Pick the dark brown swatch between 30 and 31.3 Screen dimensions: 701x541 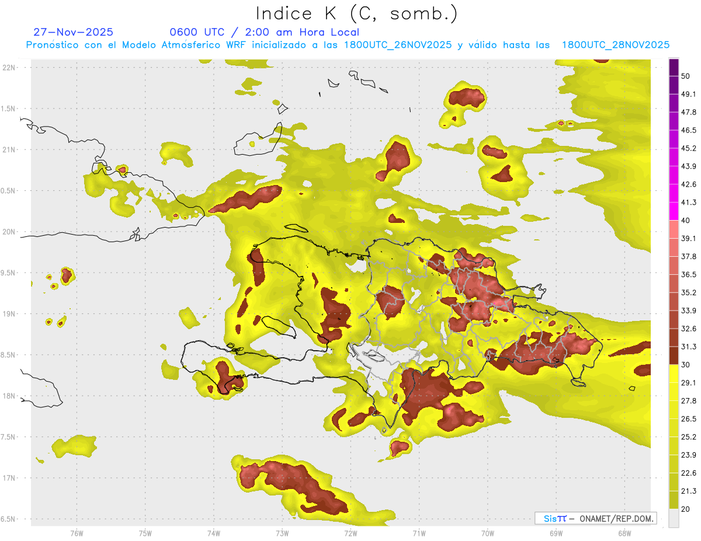(674, 355)
